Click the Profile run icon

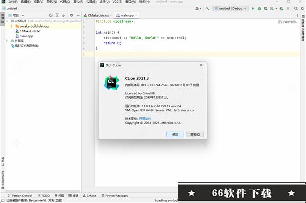pos(271,8)
